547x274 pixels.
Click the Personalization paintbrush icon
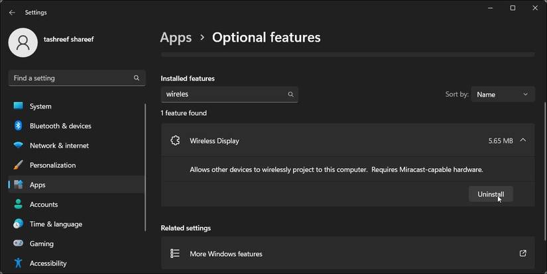pos(19,165)
